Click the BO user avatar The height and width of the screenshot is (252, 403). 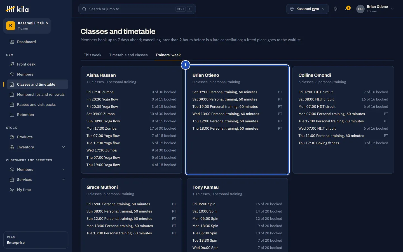(360, 9)
